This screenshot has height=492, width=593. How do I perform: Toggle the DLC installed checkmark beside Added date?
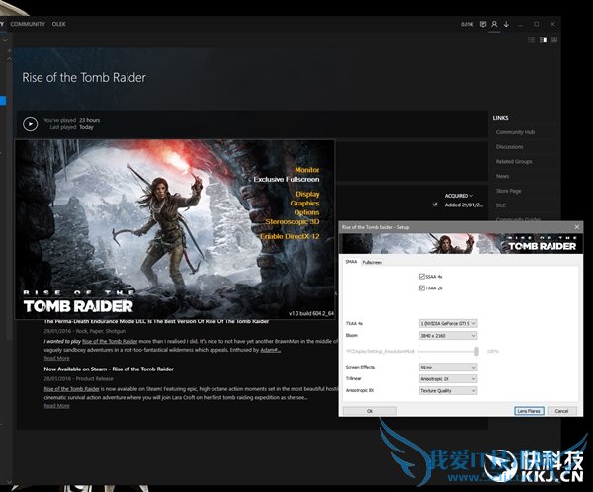[435, 205]
